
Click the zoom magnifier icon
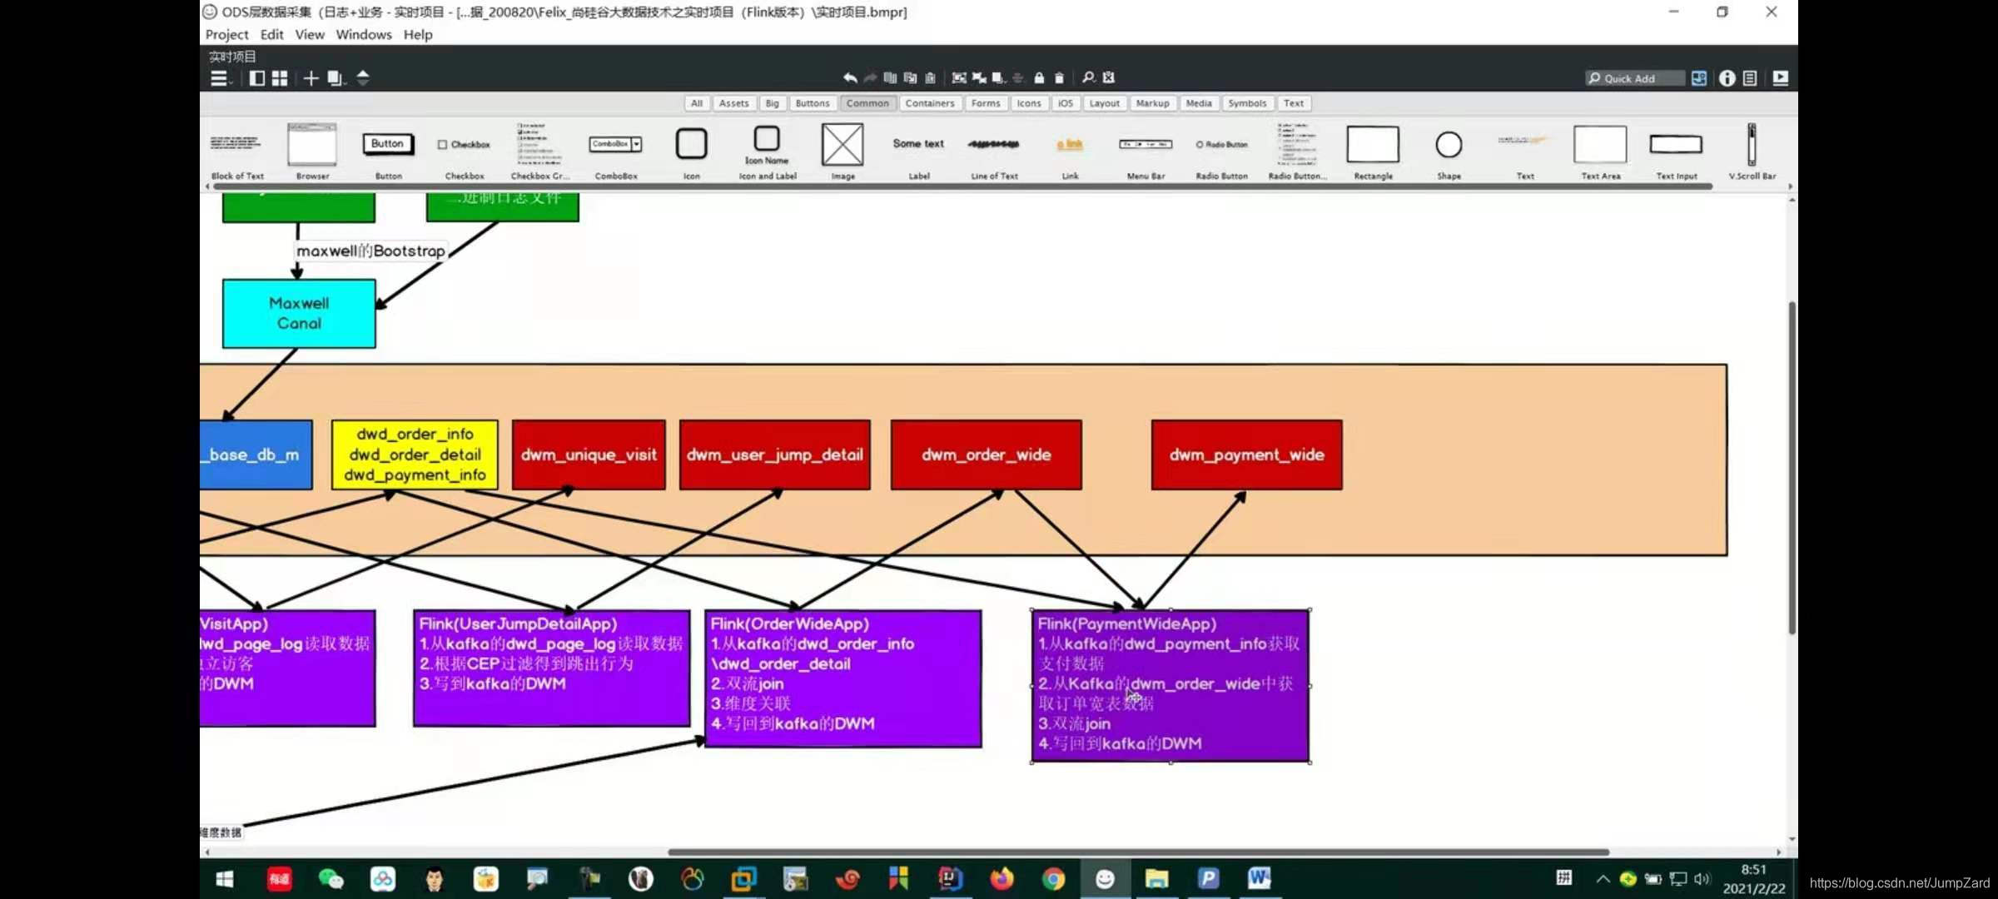pyautogui.click(x=1088, y=77)
